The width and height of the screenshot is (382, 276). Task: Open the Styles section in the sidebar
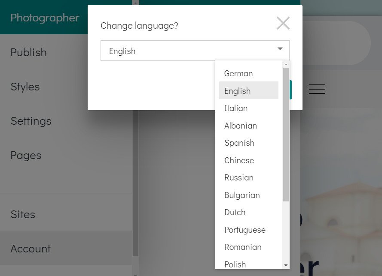click(x=25, y=87)
